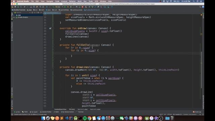This screenshot has width=215, height=121.
Task: Click the Wi-Fi icon in menu bar
Action: pos(171,1)
